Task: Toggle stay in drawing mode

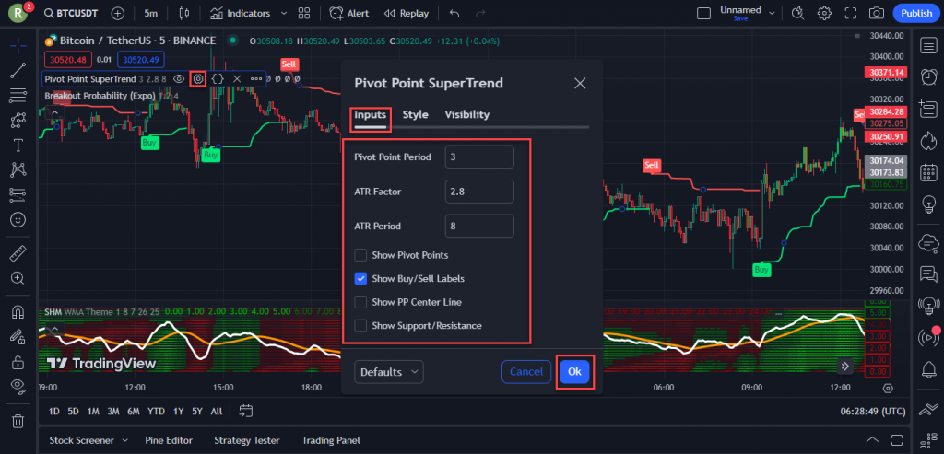Action: (18, 337)
